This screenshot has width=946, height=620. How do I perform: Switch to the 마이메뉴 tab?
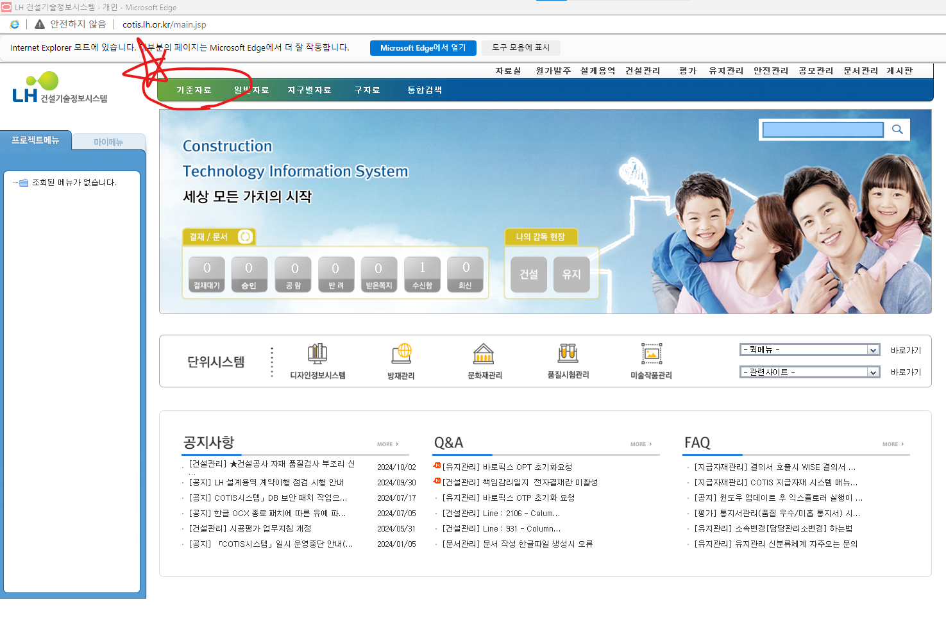click(108, 142)
